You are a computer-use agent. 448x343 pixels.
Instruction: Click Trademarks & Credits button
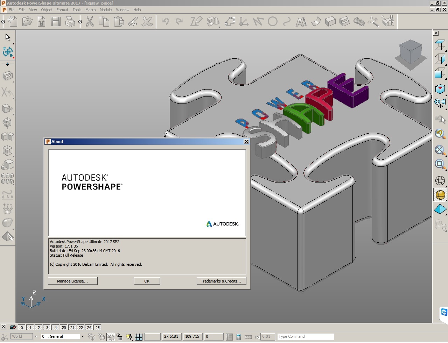[x=221, y=281]
